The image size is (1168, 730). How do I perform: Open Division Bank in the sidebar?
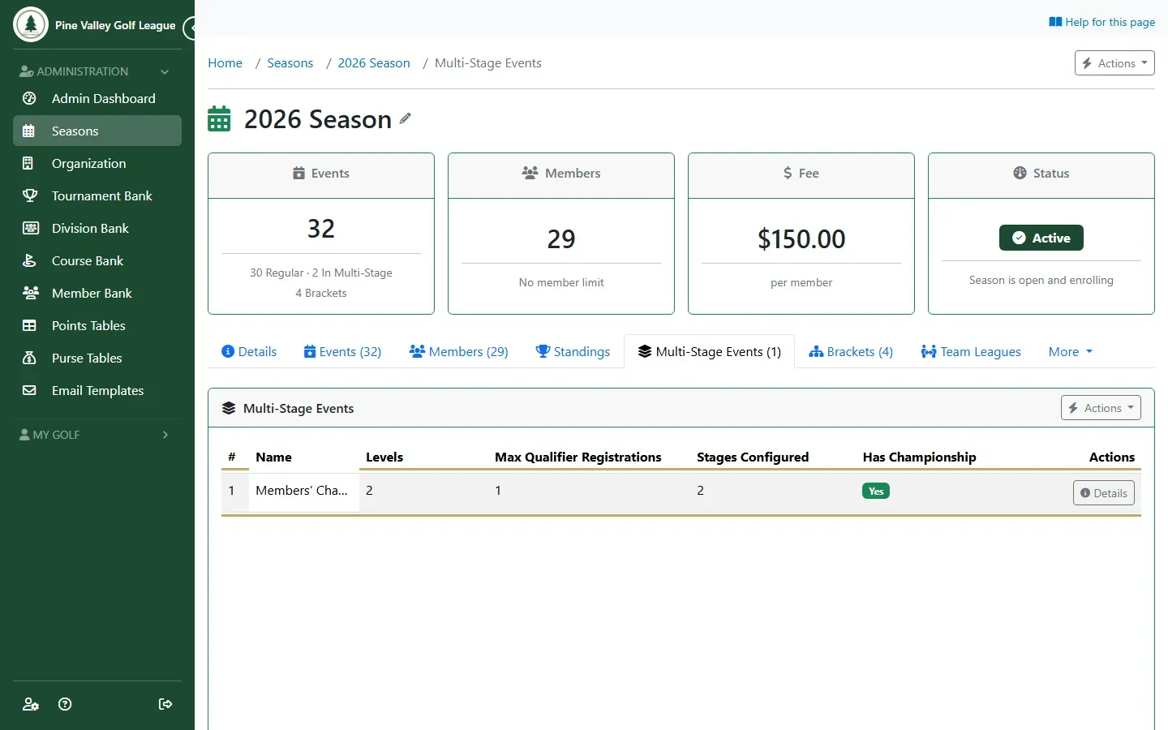coord(97,228)
